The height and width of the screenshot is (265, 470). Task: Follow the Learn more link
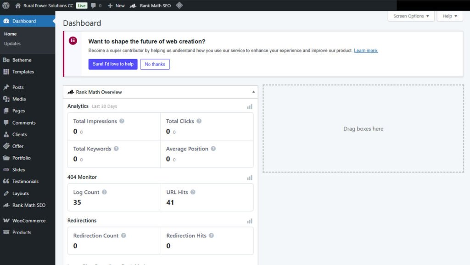click(366, 50)
